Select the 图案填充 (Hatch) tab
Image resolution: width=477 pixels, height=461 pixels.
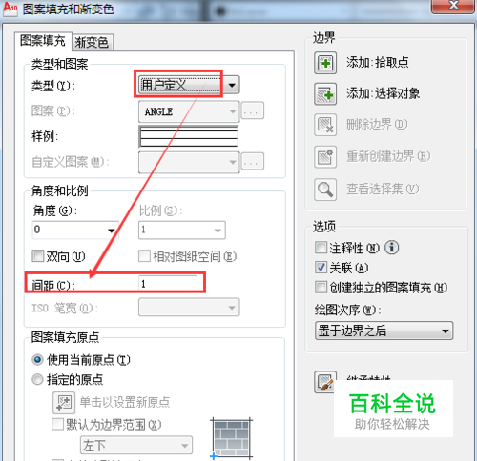[43, 41]
